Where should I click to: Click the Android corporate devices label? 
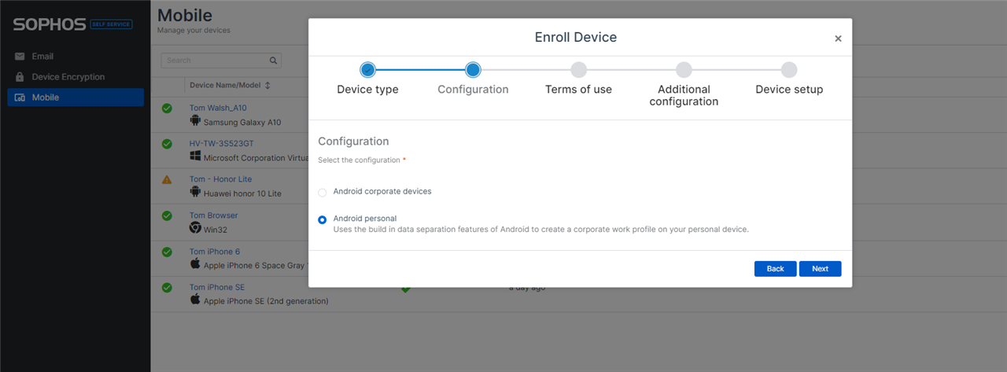[x=382, y=191]
